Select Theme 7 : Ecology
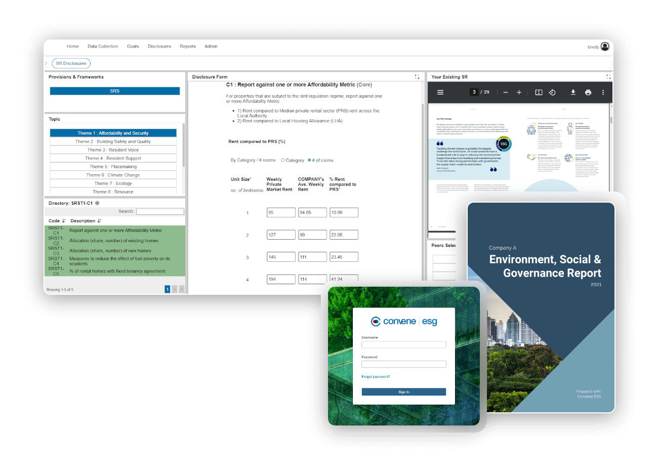This screenshot has width=657, height=466. click(x=113, y=183)
